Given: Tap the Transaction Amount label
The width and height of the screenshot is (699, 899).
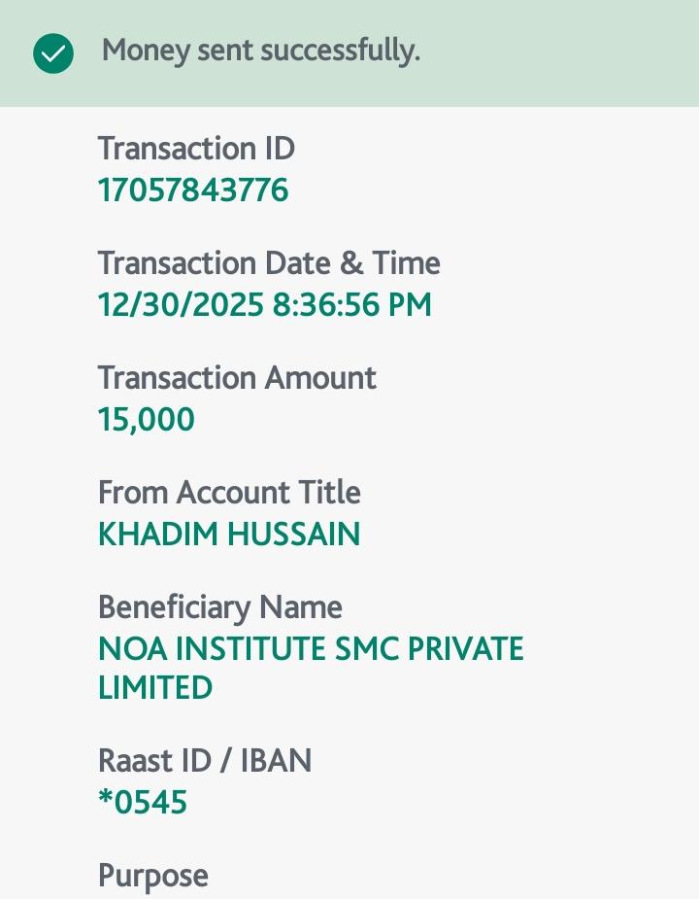Looking at the screenshot, I should tap(237, 377).
